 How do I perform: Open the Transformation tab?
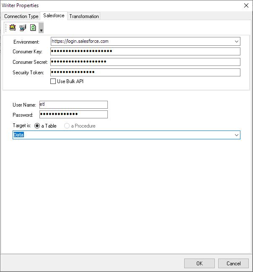(x=84, y=16)
